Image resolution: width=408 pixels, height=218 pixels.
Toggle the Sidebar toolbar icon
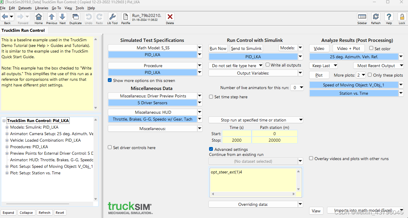click(x=362, y=17)
